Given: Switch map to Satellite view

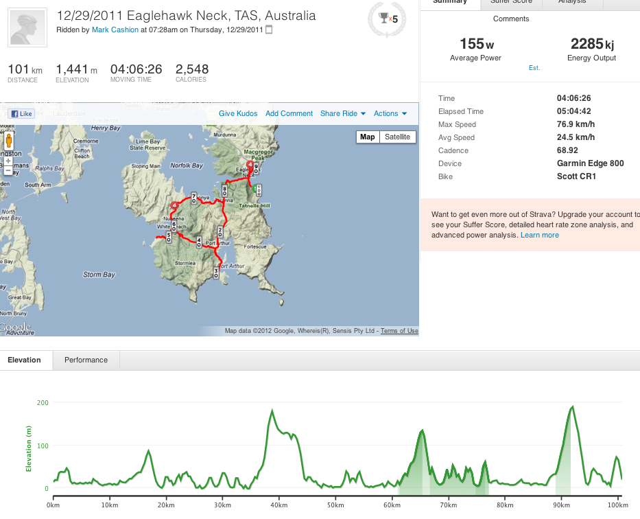Looking at the screenshot, I should pyautogui.click(x=397, y=137).
